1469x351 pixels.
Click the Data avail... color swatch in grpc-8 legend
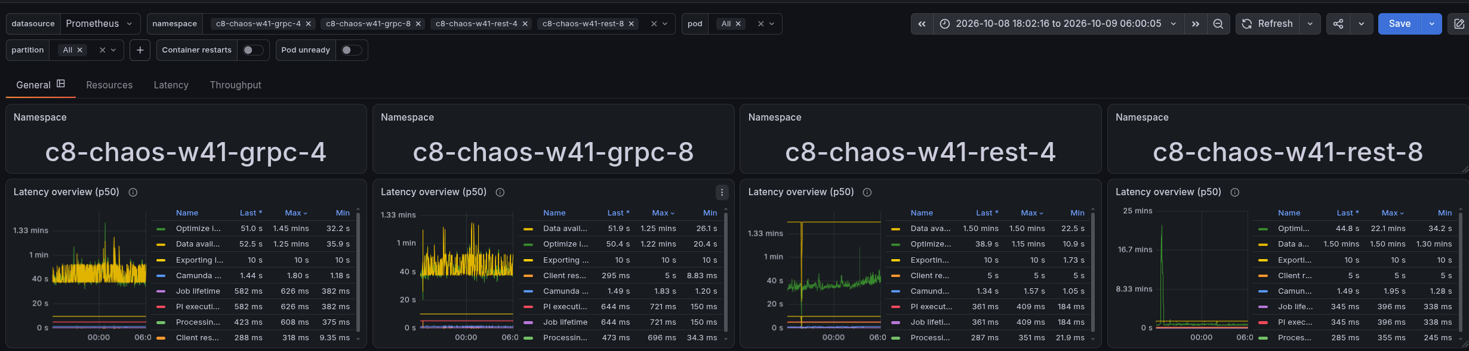[528, 229]
